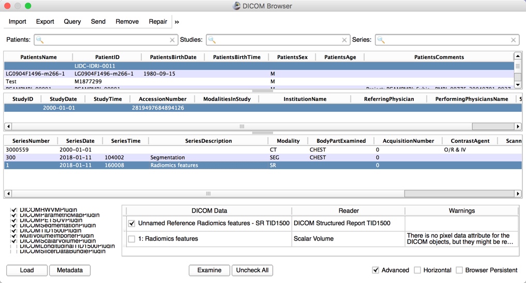
Task: Toggle DICOMPETSUVPlugin checkbox
Action: [14, 220]
